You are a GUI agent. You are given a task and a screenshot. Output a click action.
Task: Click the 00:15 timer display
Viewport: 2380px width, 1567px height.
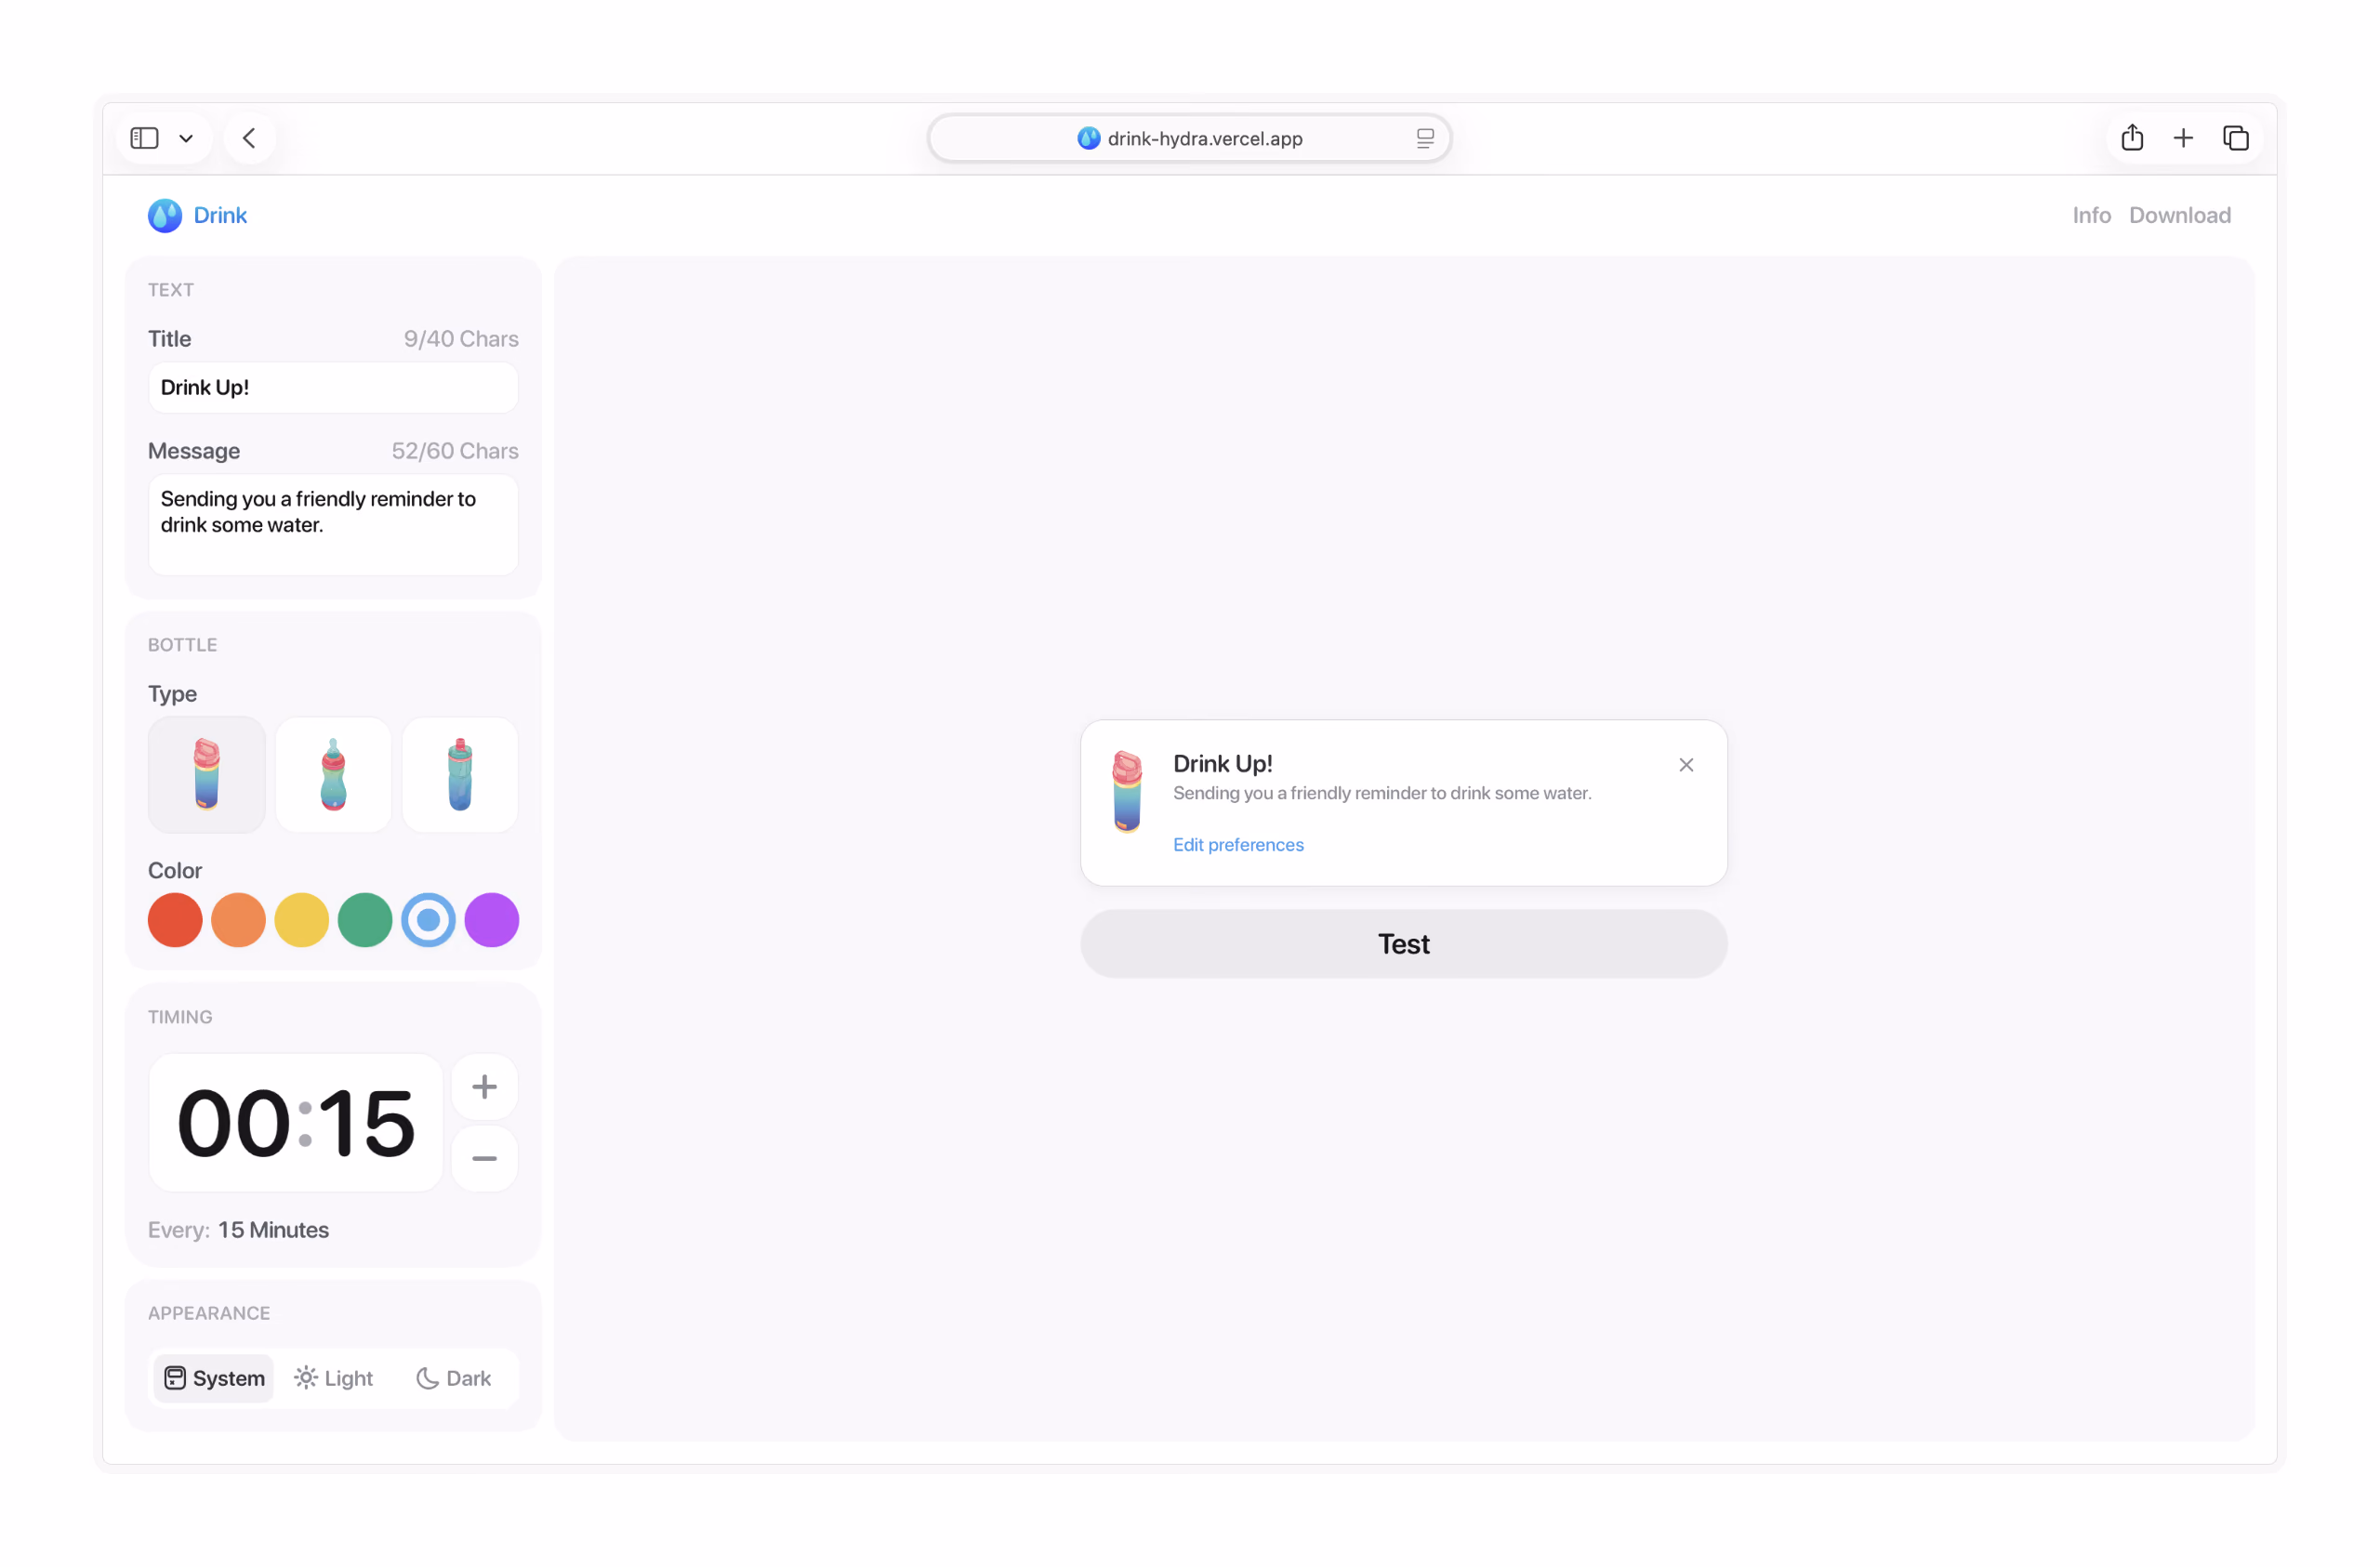coord(296,1122)
